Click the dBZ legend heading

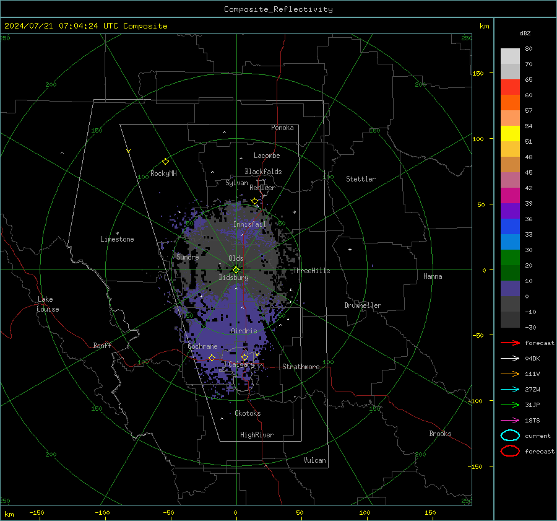525,33
